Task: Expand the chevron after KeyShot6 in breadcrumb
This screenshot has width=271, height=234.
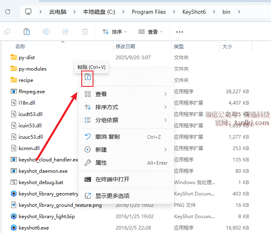Action: coord(214,12)
